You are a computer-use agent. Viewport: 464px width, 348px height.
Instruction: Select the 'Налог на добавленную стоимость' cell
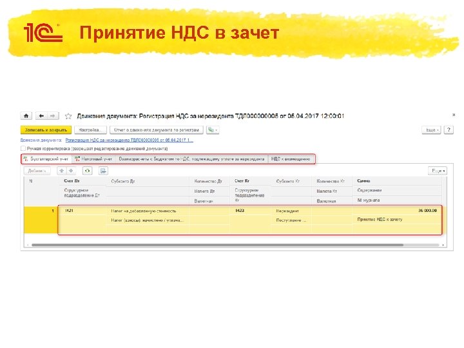click(x=148, y=211)
